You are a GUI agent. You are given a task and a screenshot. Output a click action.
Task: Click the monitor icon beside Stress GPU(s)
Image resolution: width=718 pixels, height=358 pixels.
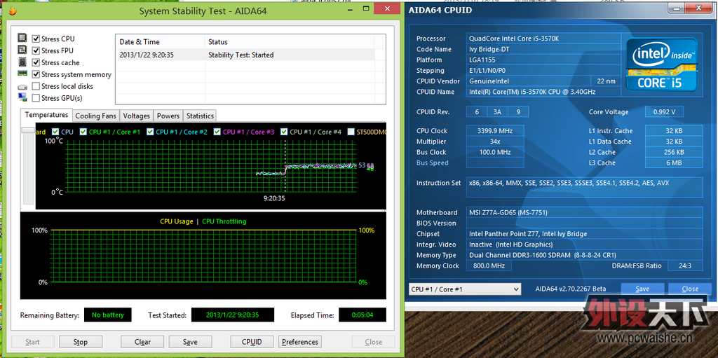tap(22, 97)
